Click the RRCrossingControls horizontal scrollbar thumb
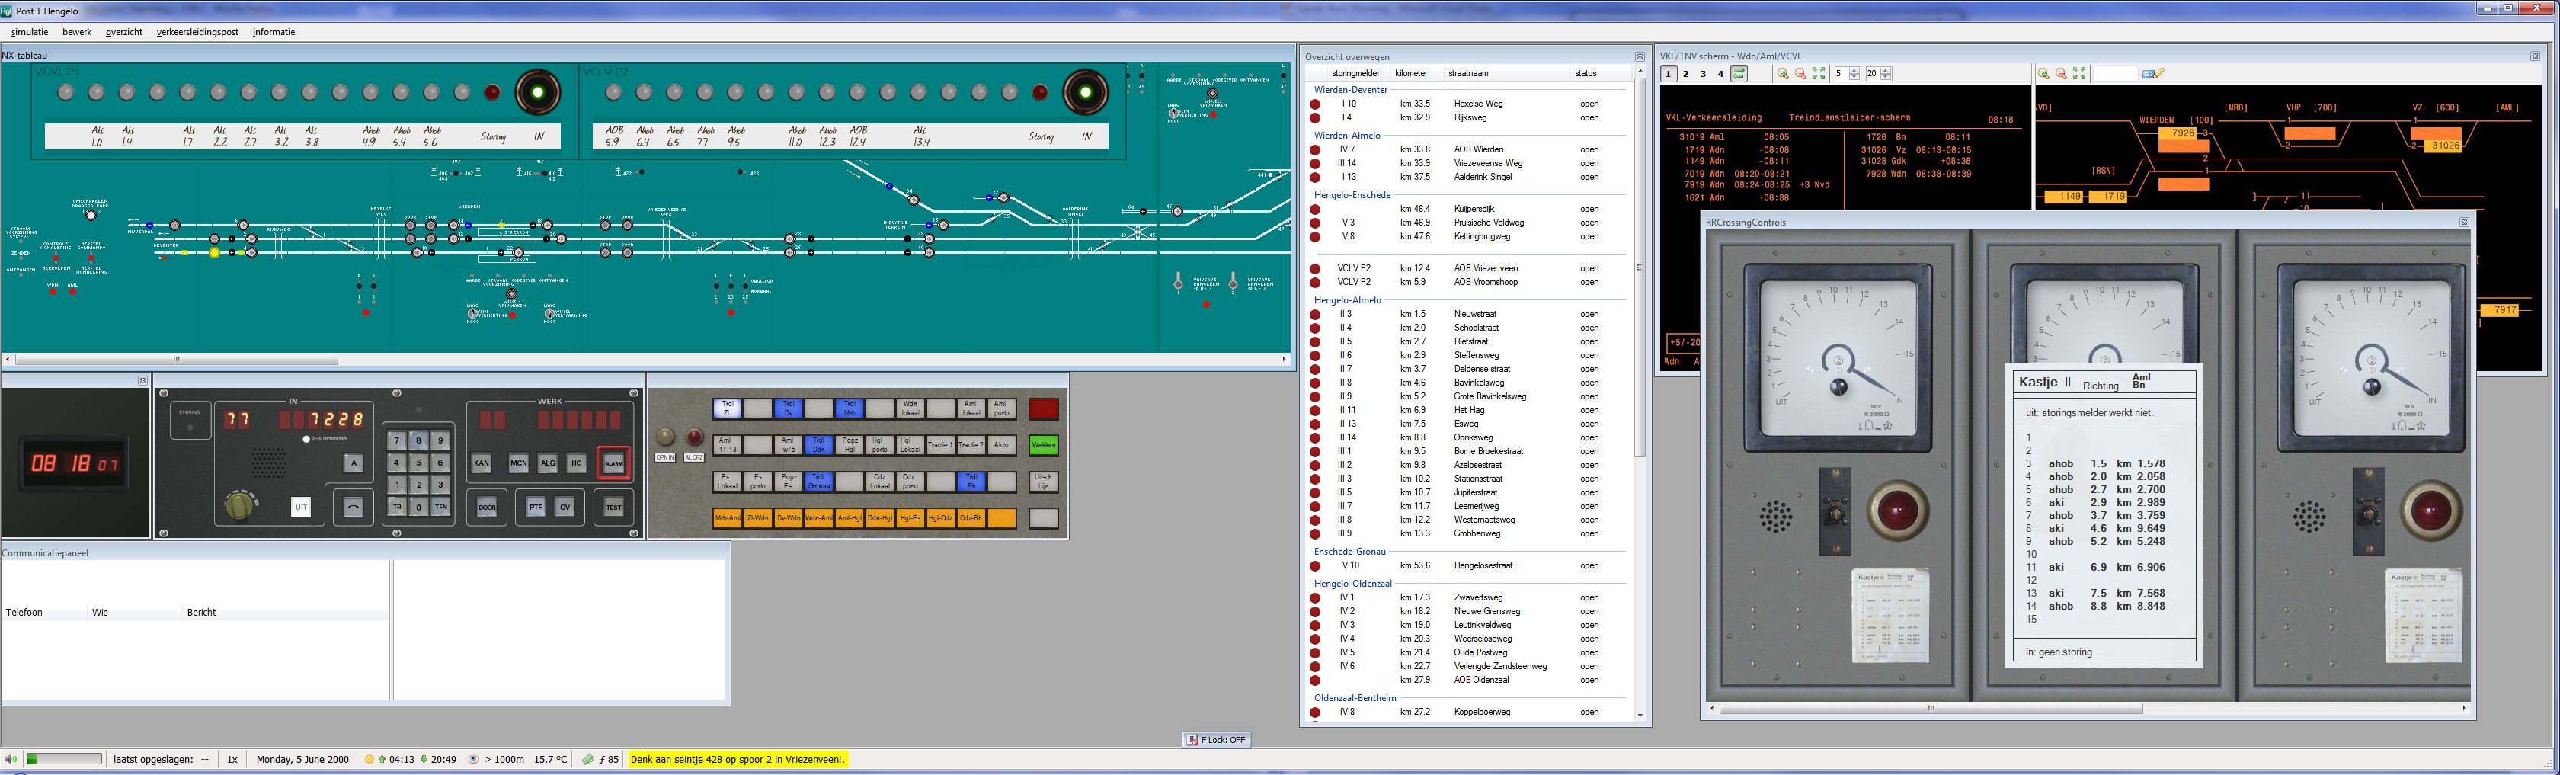Image resolution: width=2560 pixels, height=775 pixels. point(1931,709)
